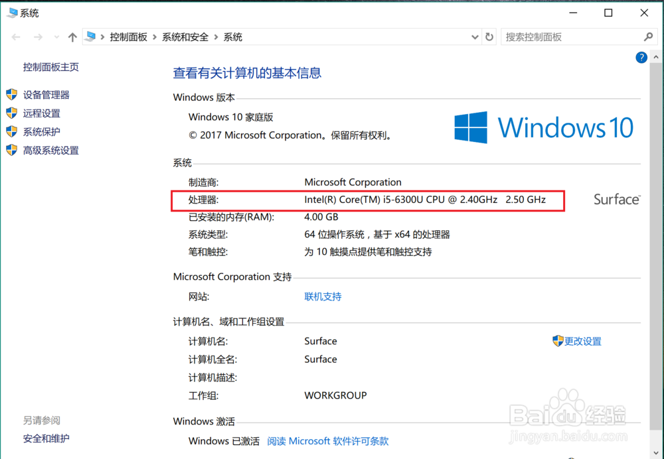
Task: Click the page heading 查看有关计算机的基本信息
Action: (247, 73)
